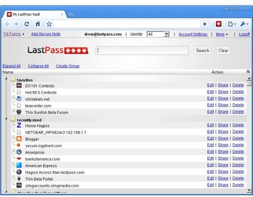Click the Blogger orange icon

tap(19, 139)
